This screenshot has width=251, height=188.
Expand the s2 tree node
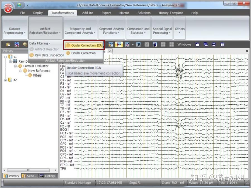tap(6, 80)
